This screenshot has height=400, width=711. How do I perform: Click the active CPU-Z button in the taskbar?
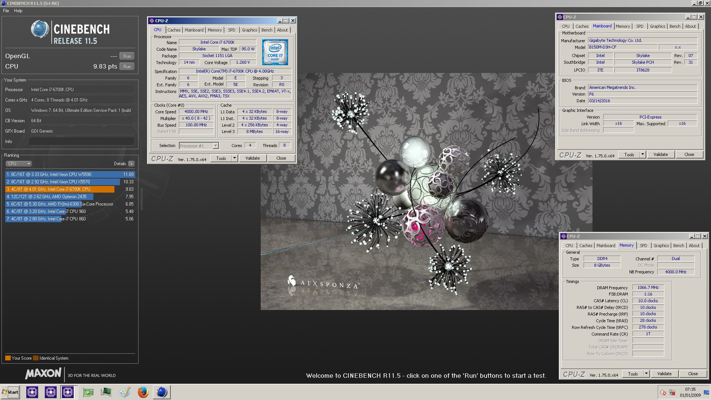(68, 392)
